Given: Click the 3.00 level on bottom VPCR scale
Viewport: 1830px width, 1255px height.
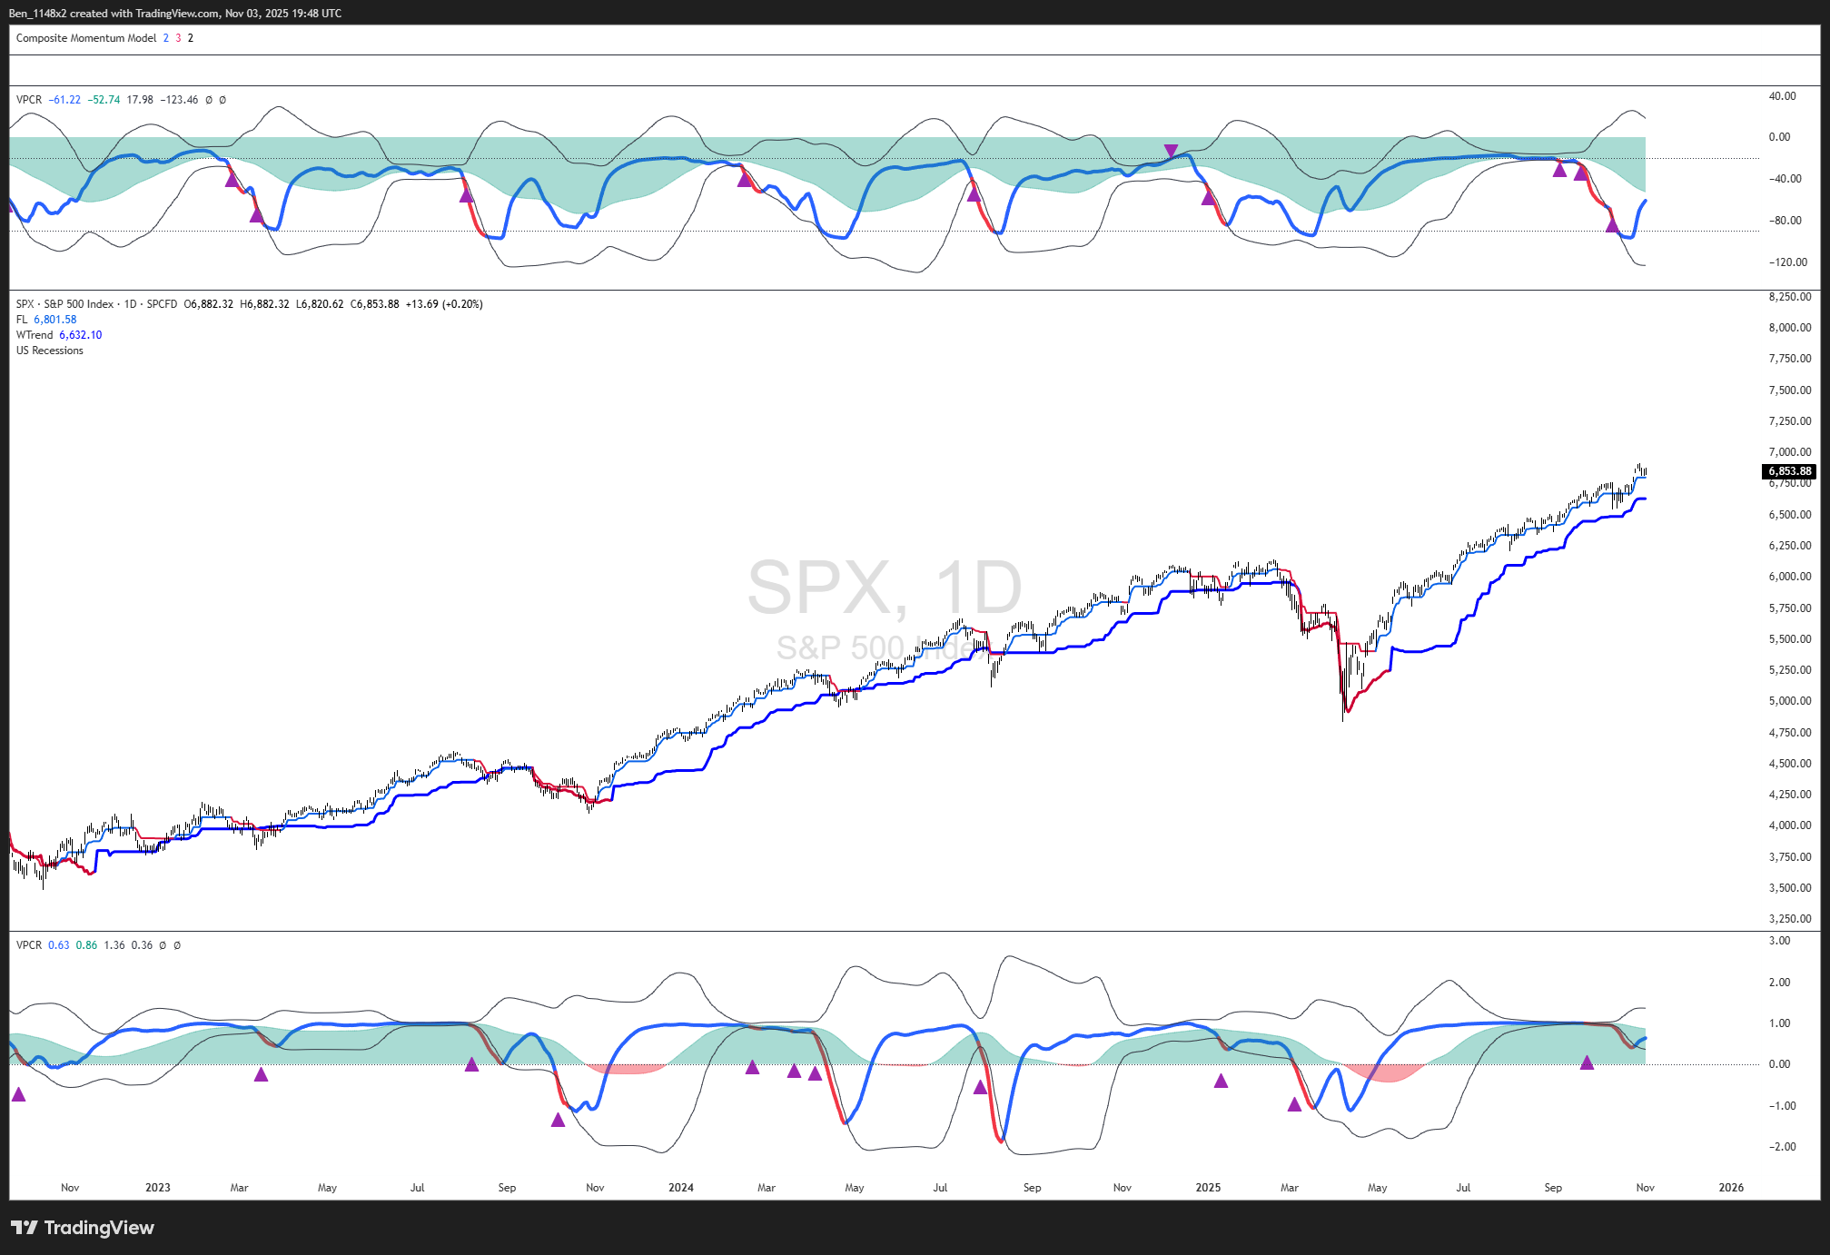Looking at the screenshot, I should (x=1779, y=941).
